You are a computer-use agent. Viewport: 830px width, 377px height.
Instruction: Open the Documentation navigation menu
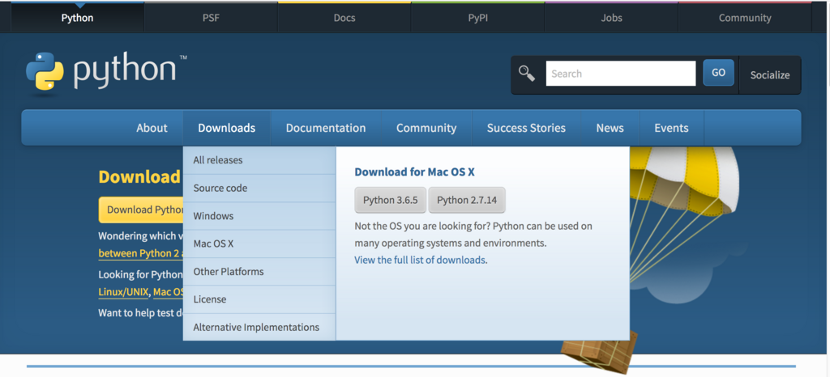click(x=326, y=128)
